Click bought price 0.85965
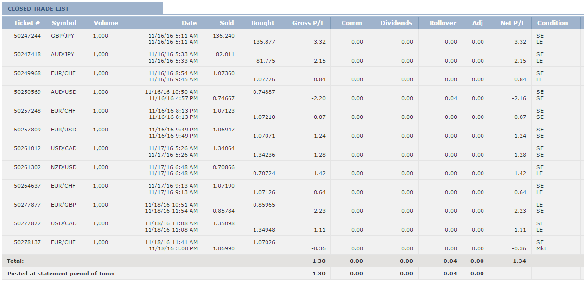Image resolution: width=584 pixels, height=287 pixels. click(264, 205)
